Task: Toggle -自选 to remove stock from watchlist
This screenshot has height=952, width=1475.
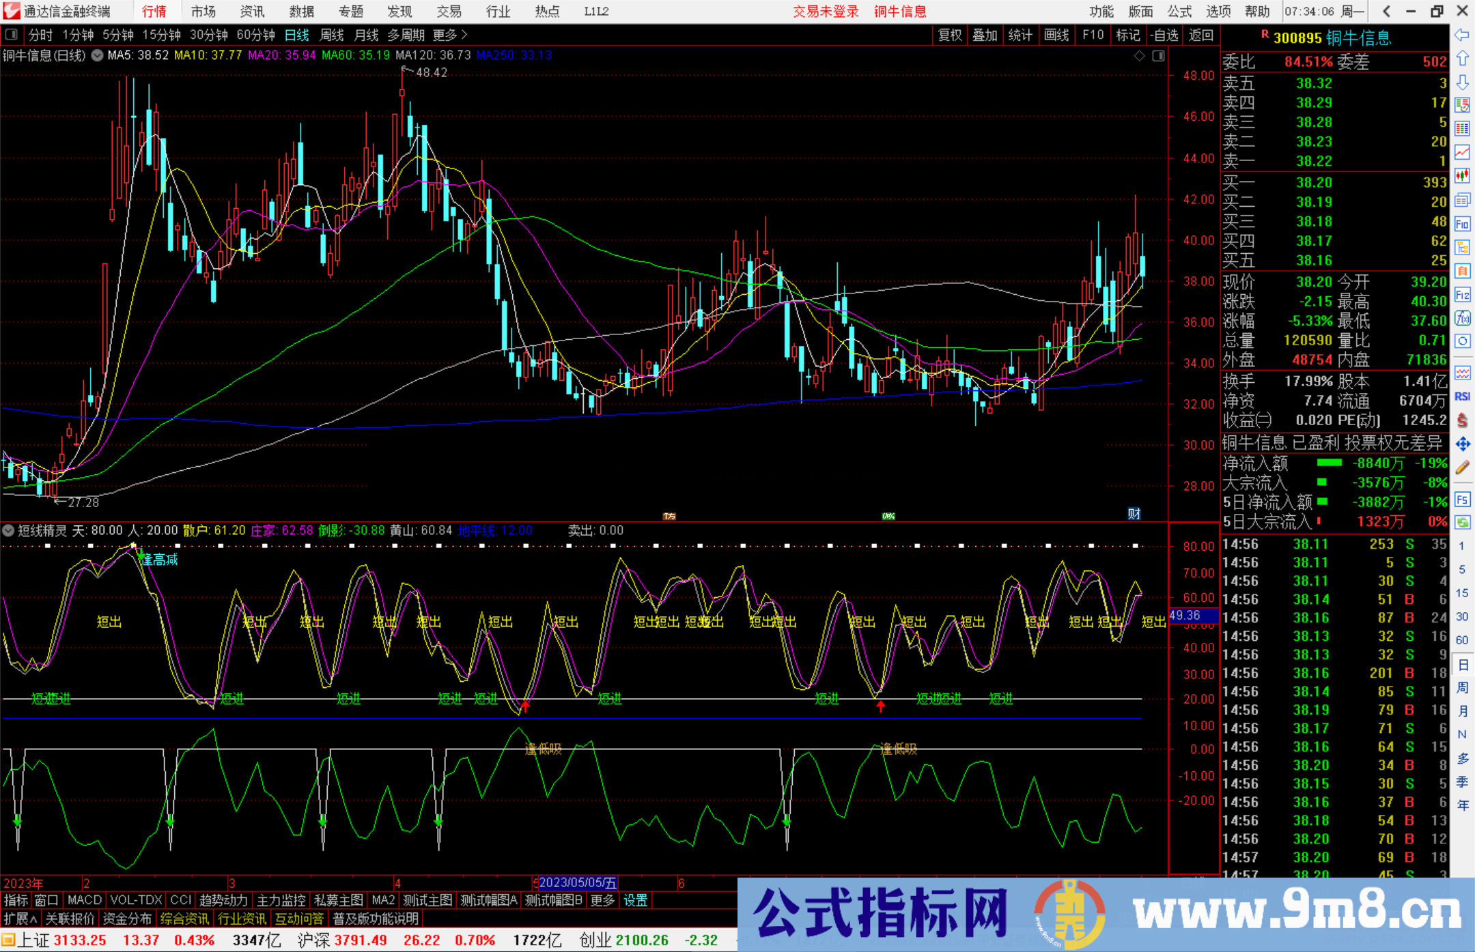Action: [x=1165, y=35]
